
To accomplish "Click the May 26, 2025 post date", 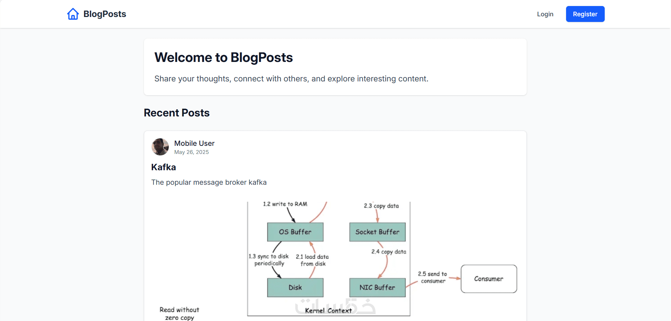I will (191, 152).
